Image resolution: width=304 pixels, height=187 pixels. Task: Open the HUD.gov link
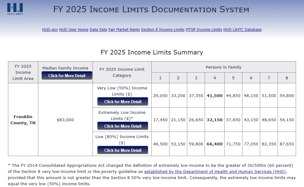(50, 30)
